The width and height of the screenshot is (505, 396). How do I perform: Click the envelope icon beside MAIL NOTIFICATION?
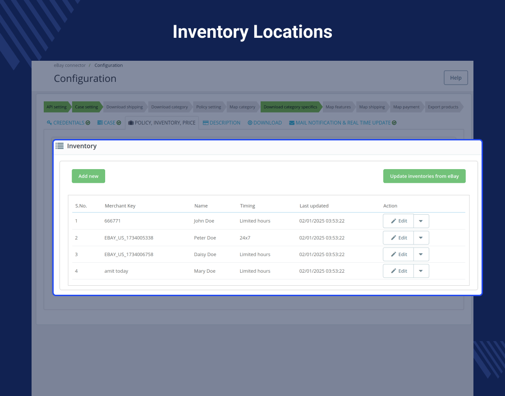(x=292, y=123)
